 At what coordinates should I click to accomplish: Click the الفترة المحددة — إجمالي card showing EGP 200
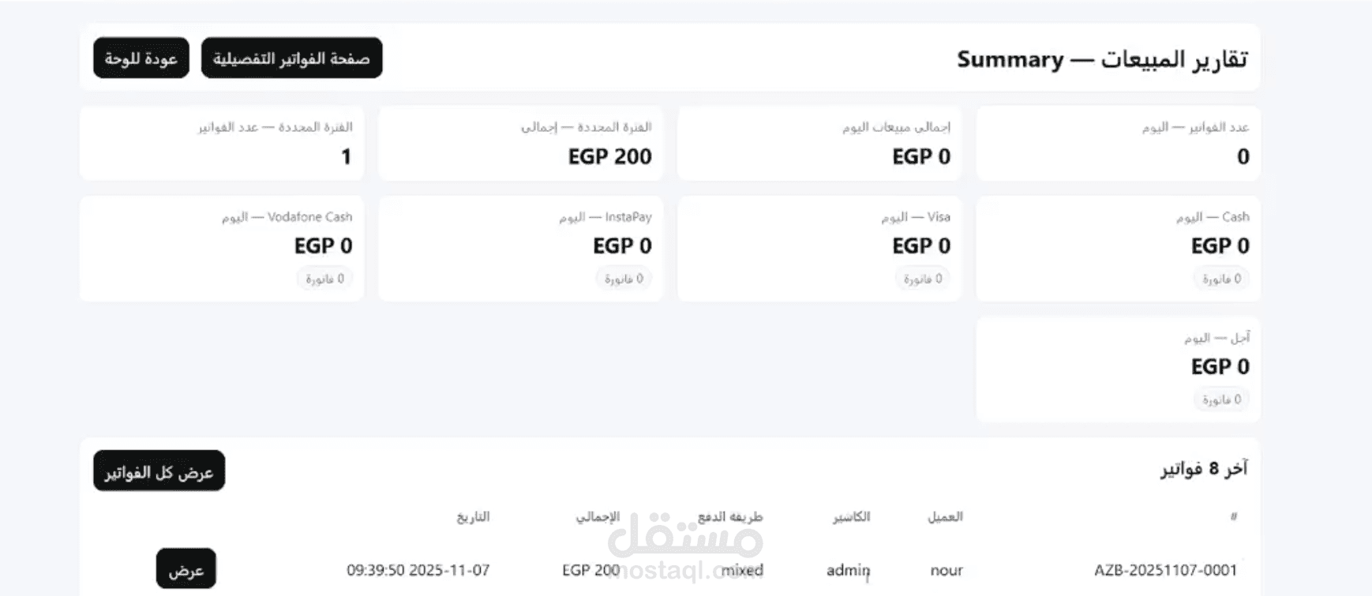tap(520, 144)
